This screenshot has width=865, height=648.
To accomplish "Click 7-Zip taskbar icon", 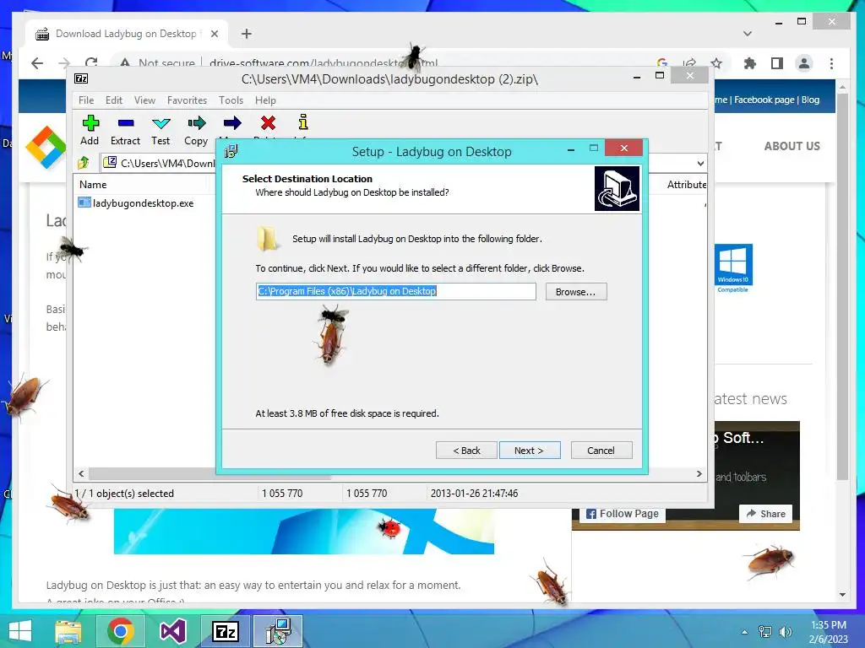I will click(225, 631).
